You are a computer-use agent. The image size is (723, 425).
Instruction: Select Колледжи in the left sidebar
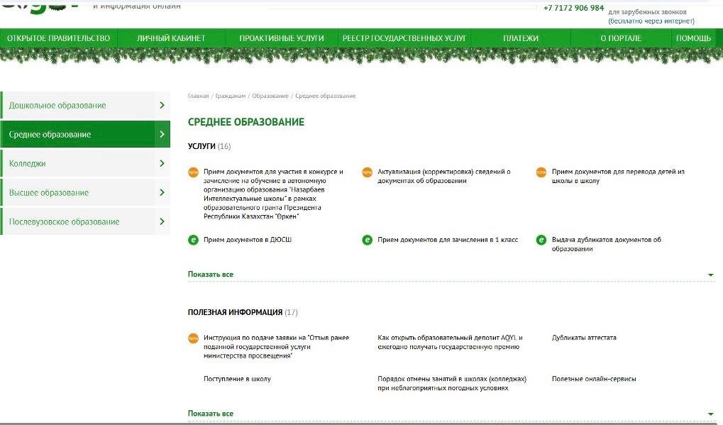point(28,163)
